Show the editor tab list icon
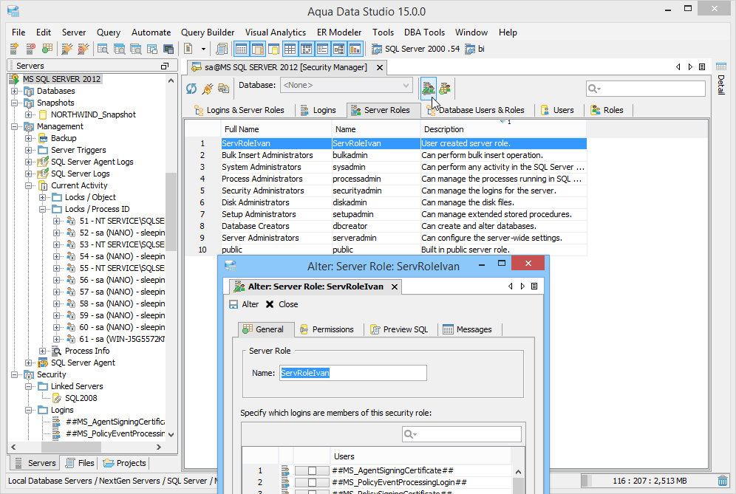The height and width of the screenshot is (494, 736). coord(702,66)
